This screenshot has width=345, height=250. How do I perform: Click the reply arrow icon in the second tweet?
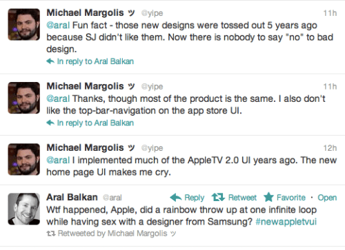[x=50, y=123]
